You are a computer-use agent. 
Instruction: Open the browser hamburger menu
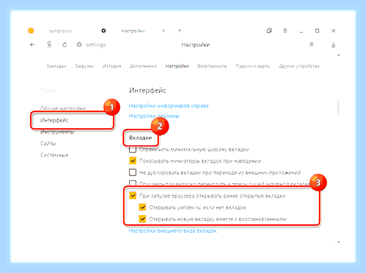point(285,31)
